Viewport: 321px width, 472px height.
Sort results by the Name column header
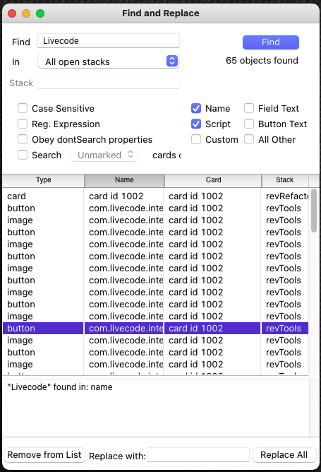(124, 180)
